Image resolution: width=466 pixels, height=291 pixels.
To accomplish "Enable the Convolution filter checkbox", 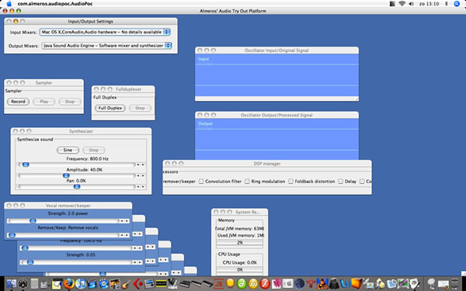I will tap(201, 182).
